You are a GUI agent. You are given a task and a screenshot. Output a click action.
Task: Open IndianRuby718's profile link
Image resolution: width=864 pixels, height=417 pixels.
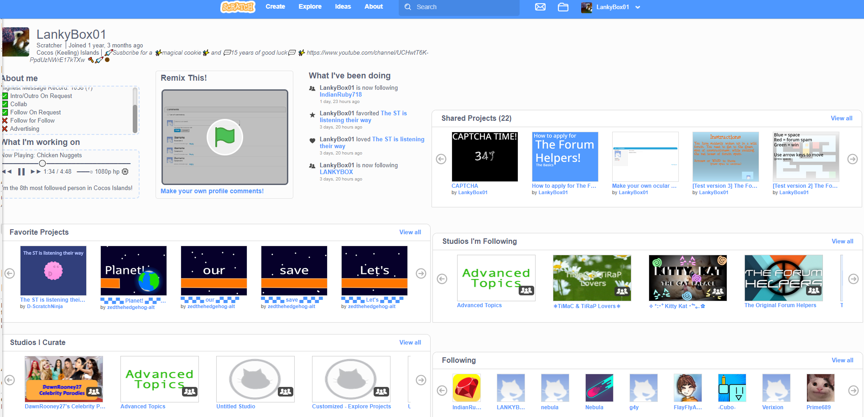click(x=340, y=94)
